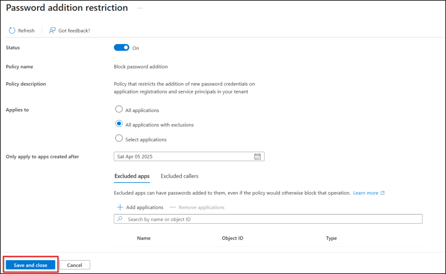446x274 pixels.
Task: Open the calendar date picker icon
Action: [257, 157]
